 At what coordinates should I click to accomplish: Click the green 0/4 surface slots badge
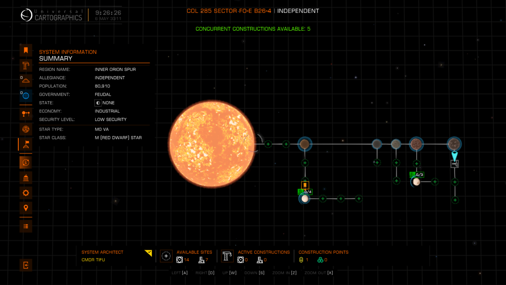[305, 192]
